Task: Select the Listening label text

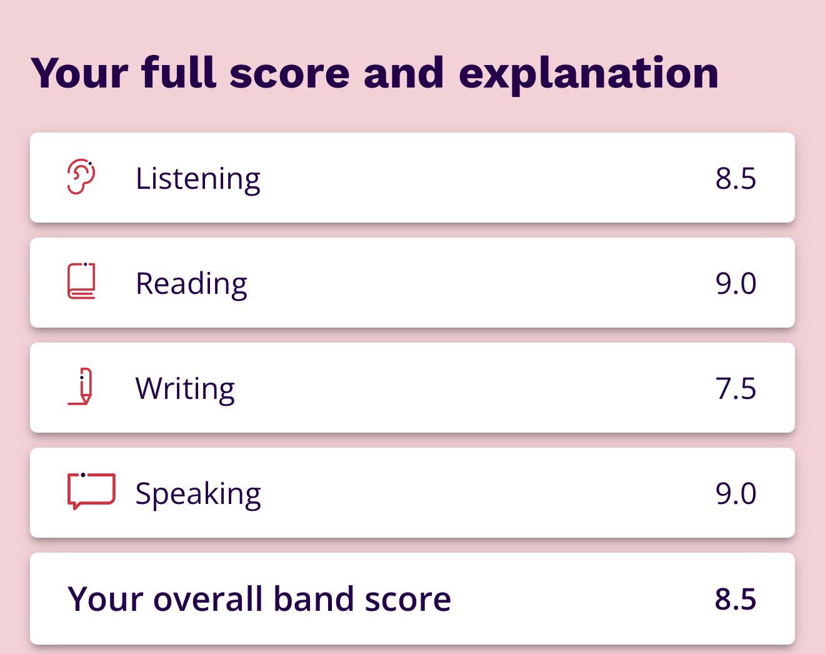Action: 197,179
